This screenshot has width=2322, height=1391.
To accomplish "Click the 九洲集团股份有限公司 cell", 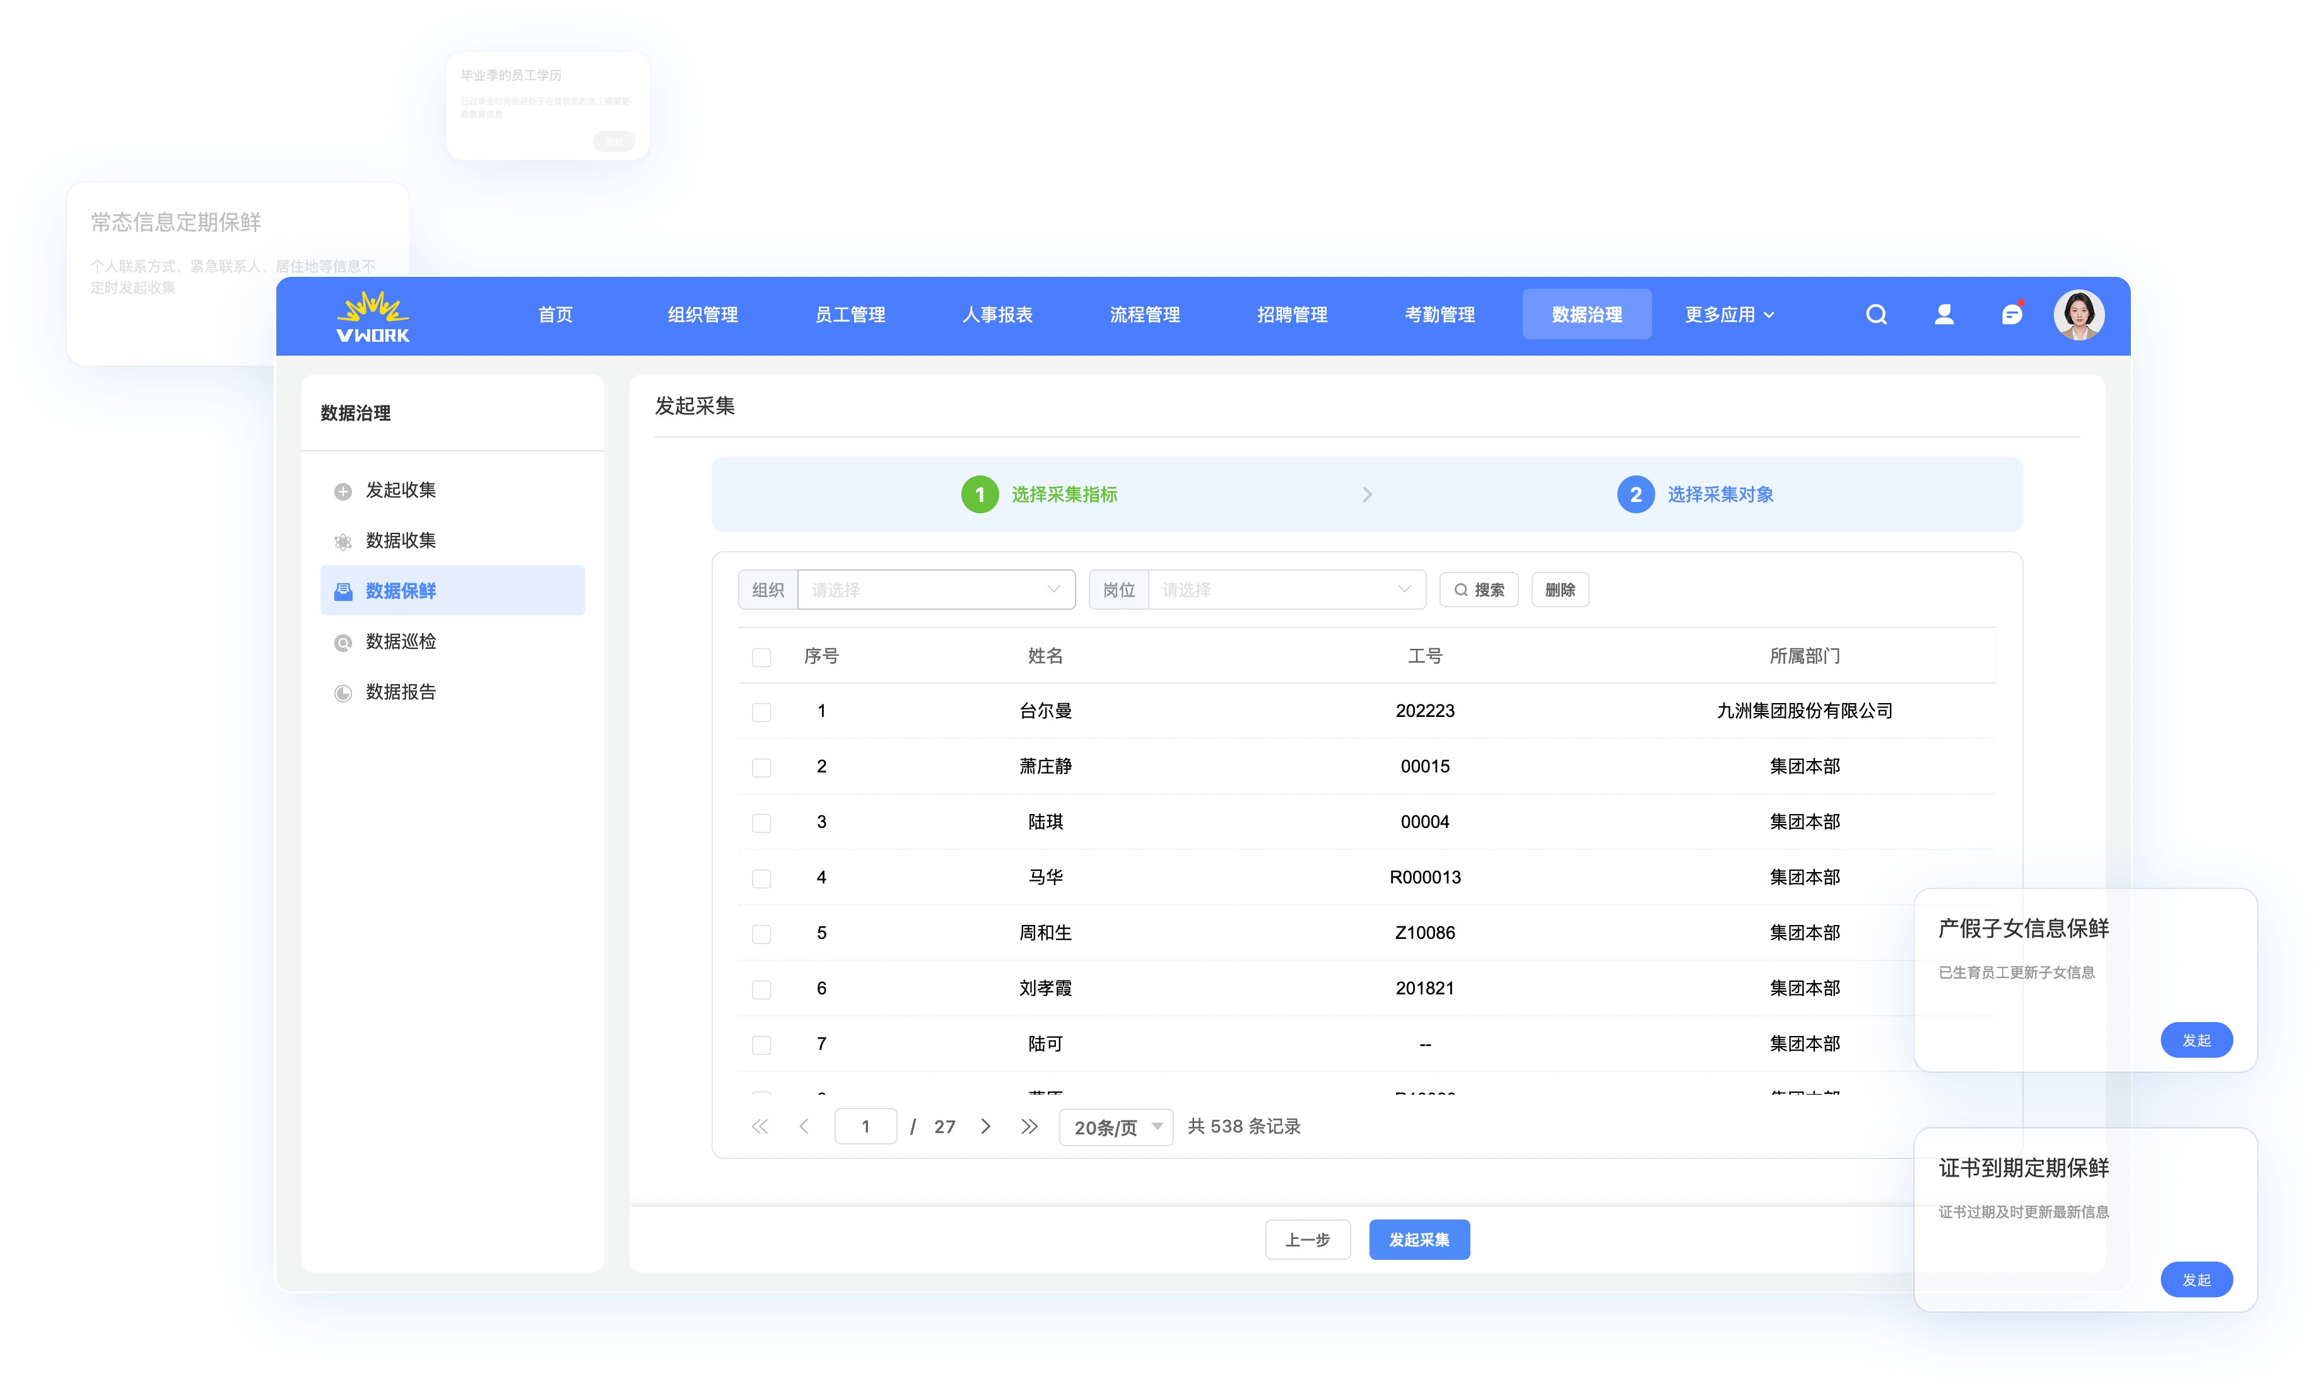I will point(1805,711).
